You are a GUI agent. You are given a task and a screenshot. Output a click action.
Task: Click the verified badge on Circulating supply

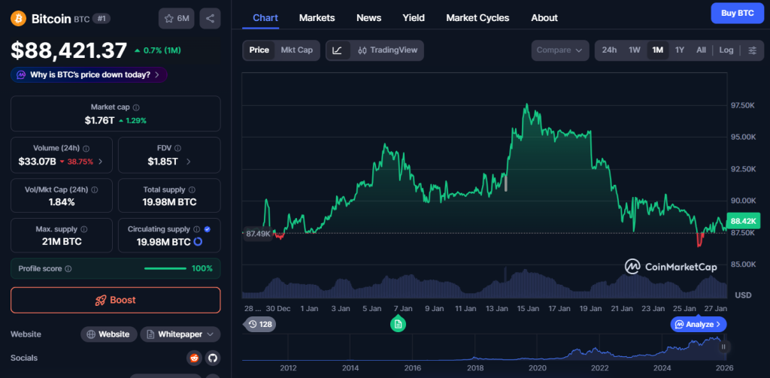[x=208, y=229]
